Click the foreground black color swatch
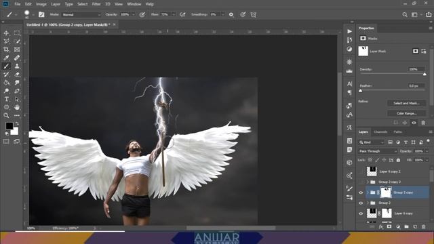Screen dimensions: 434x244 [x=9, y=126]
